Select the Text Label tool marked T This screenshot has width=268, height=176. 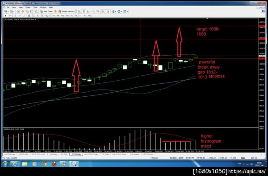tap(42, 16)
